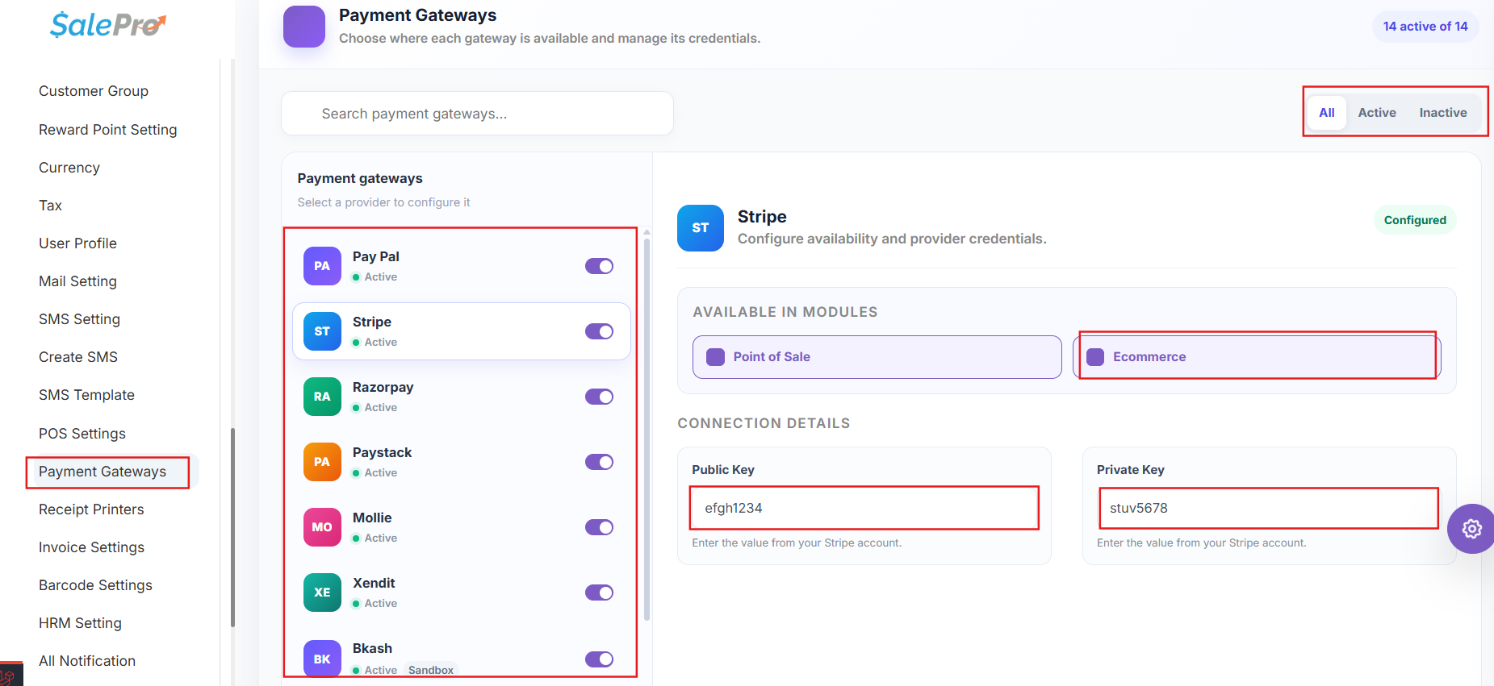
Task: Open SMS Template in sidebar
Action: click(86, 395)
